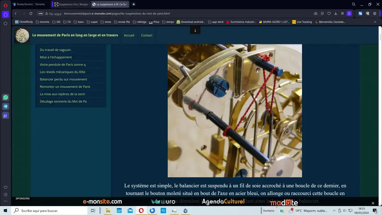The image size is (382, 215).
Task: Go to Opera start page home icon
Action: coord(5,14)
